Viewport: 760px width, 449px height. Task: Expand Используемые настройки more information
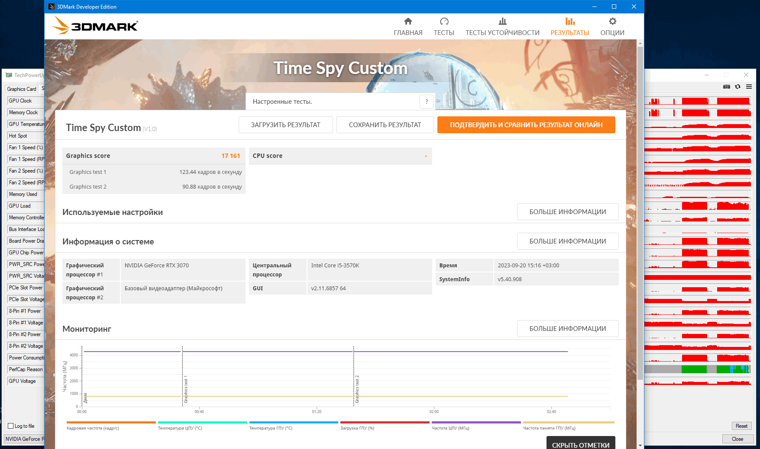coord(568,212)
